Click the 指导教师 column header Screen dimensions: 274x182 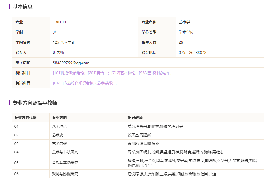point(135,118)
